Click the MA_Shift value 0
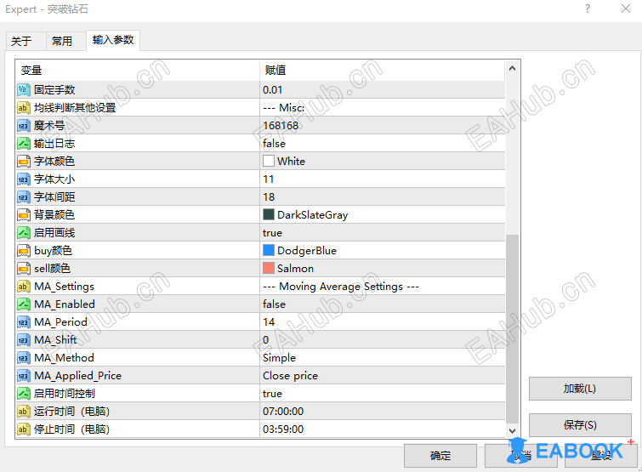The image size is (642, 472). tap(265, 340)
